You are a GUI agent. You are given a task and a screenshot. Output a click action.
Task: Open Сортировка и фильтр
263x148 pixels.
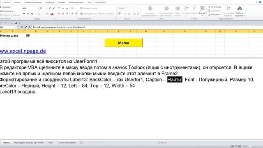(x=228, y=11)
